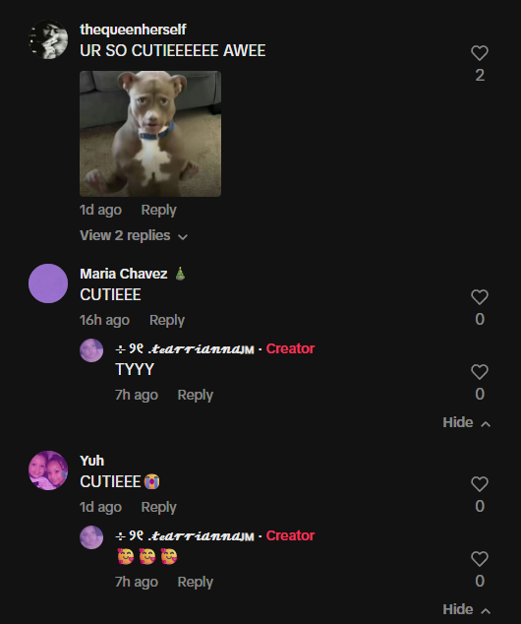Image resolution: width=521 pixels, height=624 pixels.
Task: Open Yuh's profile picture
Action: pos(48,470)
